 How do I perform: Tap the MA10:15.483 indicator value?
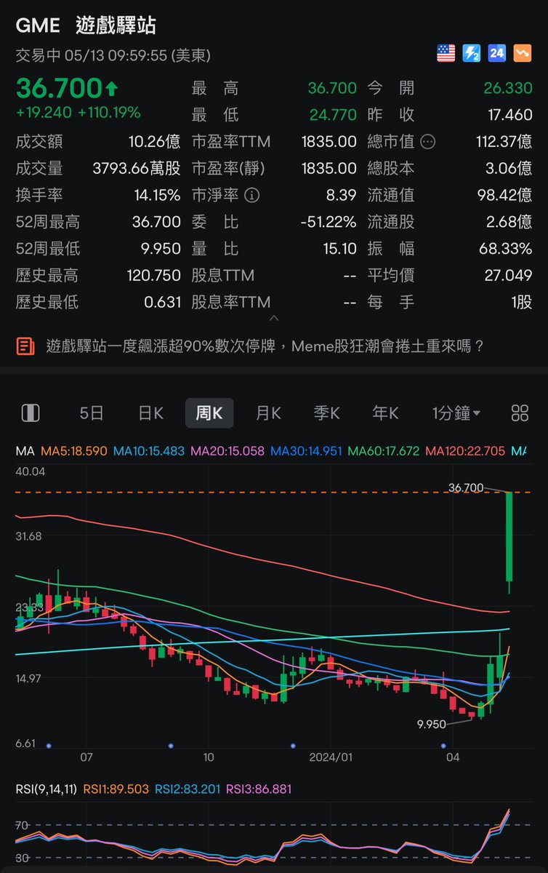[149, 451]
